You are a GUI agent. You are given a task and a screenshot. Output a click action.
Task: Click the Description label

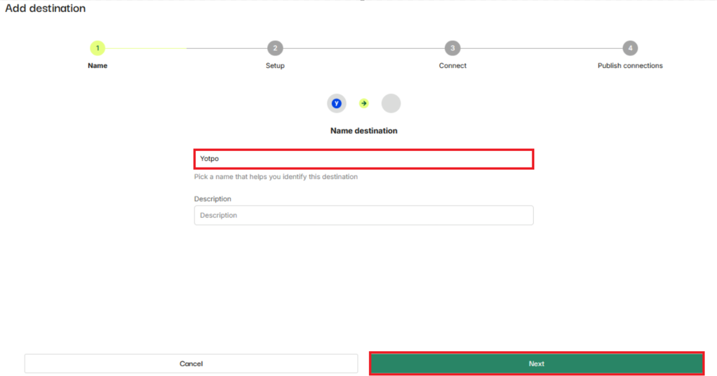[x=212, y=199]
